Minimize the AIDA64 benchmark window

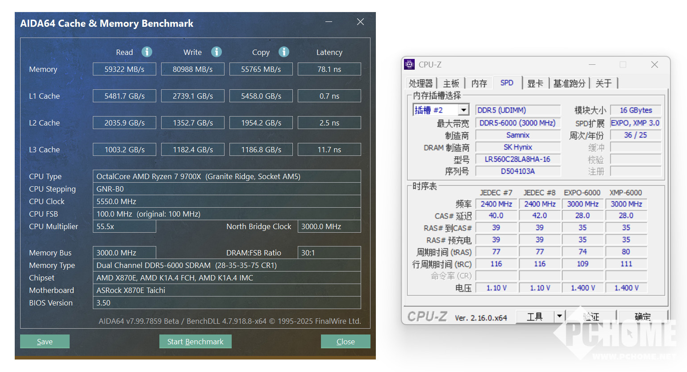pos(329,22)
